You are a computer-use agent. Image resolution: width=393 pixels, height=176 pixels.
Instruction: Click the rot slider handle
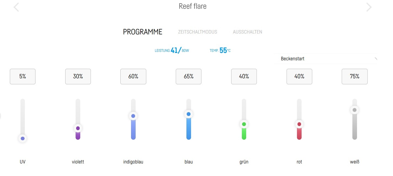[299, 124]
